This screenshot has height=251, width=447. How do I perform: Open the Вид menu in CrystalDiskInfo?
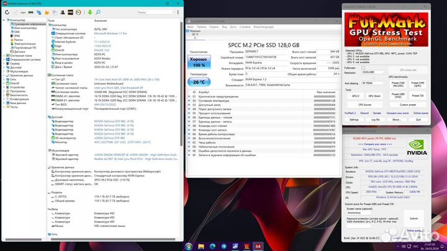(224, 27)
